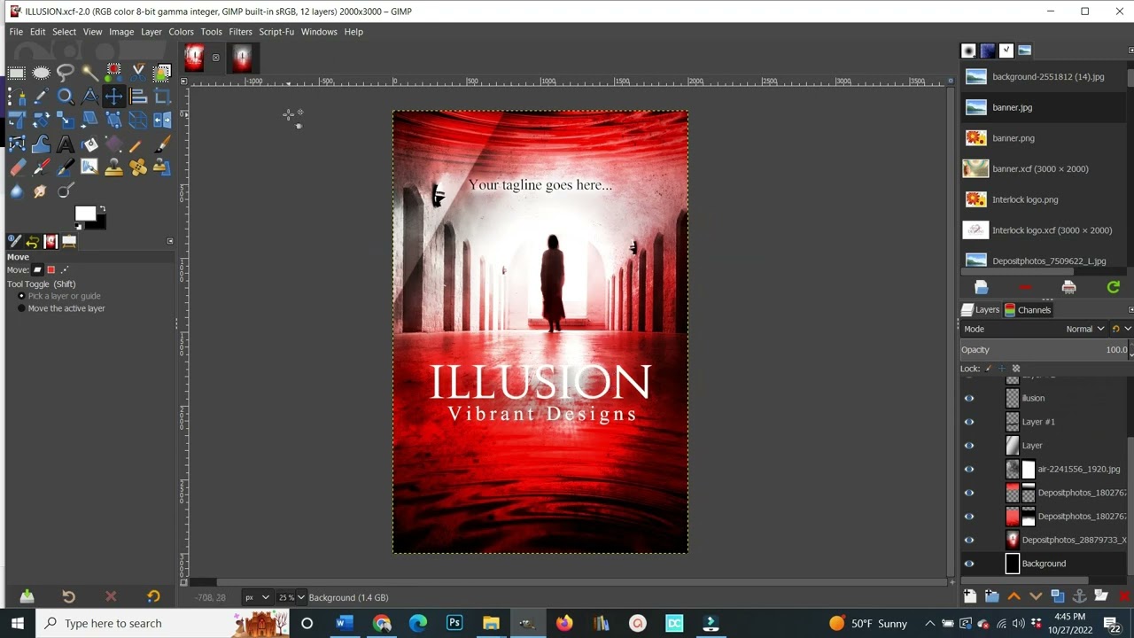Choose the Crop tool
This screenshot has height=638, width=1134.
point(162,97)
